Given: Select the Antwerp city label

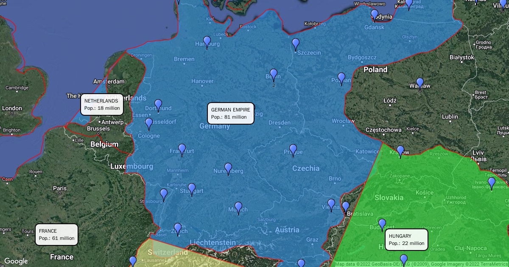Looking at the screenshot, I should [112, 122].
